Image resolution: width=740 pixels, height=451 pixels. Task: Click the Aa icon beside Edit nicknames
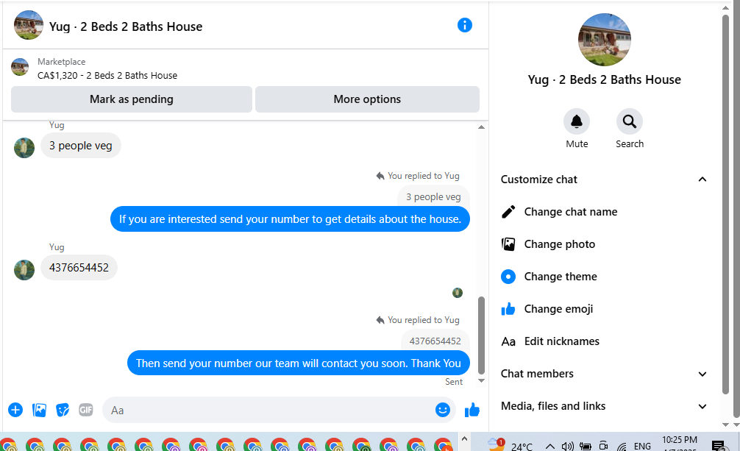point(508,341)
